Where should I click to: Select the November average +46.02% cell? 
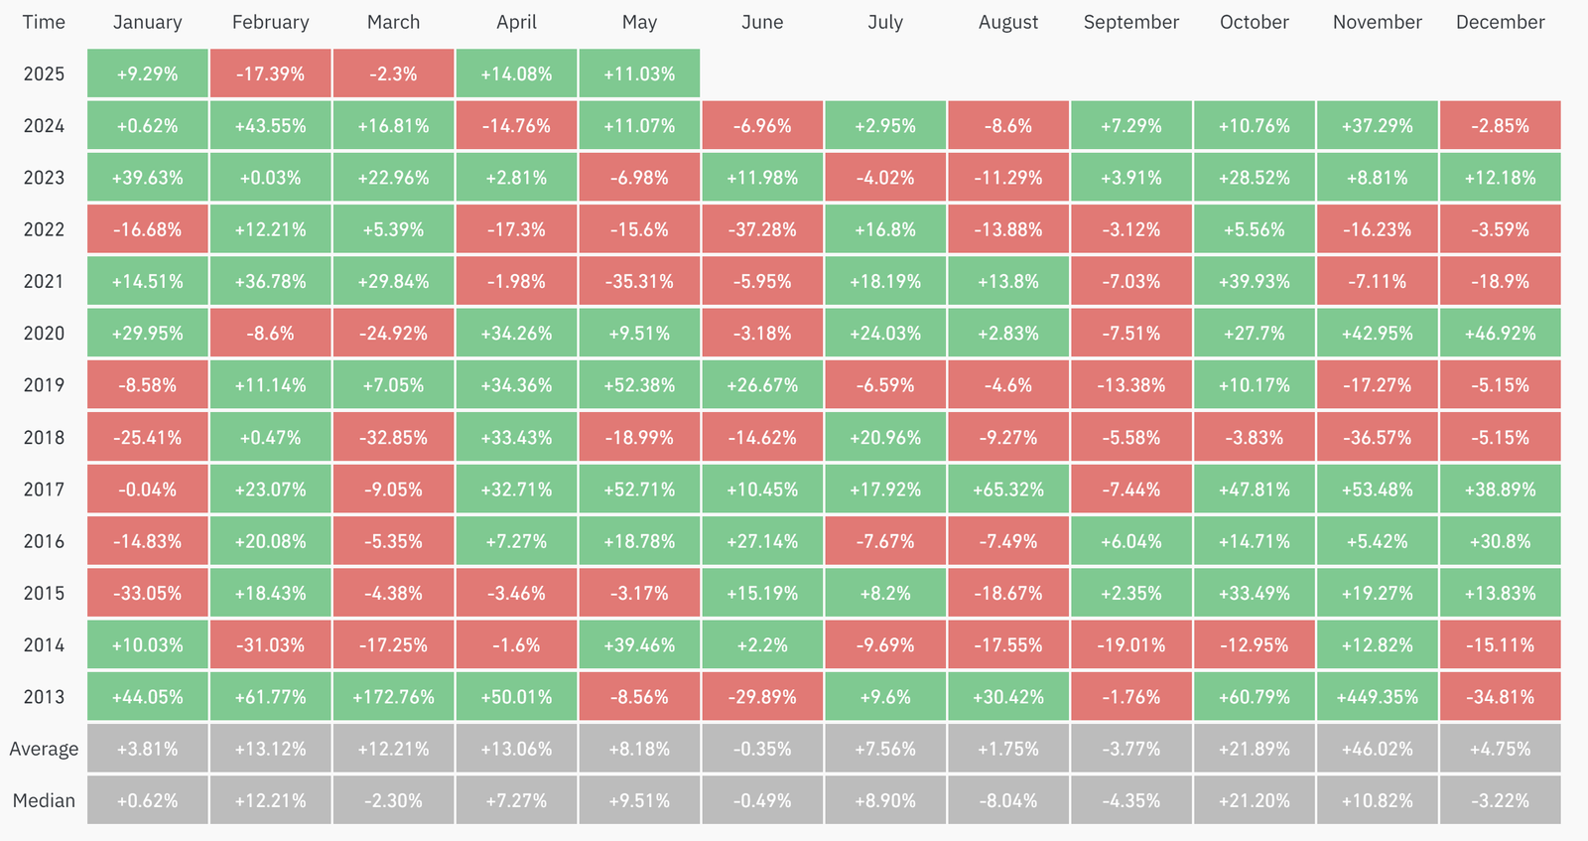tap(1377, 749)
